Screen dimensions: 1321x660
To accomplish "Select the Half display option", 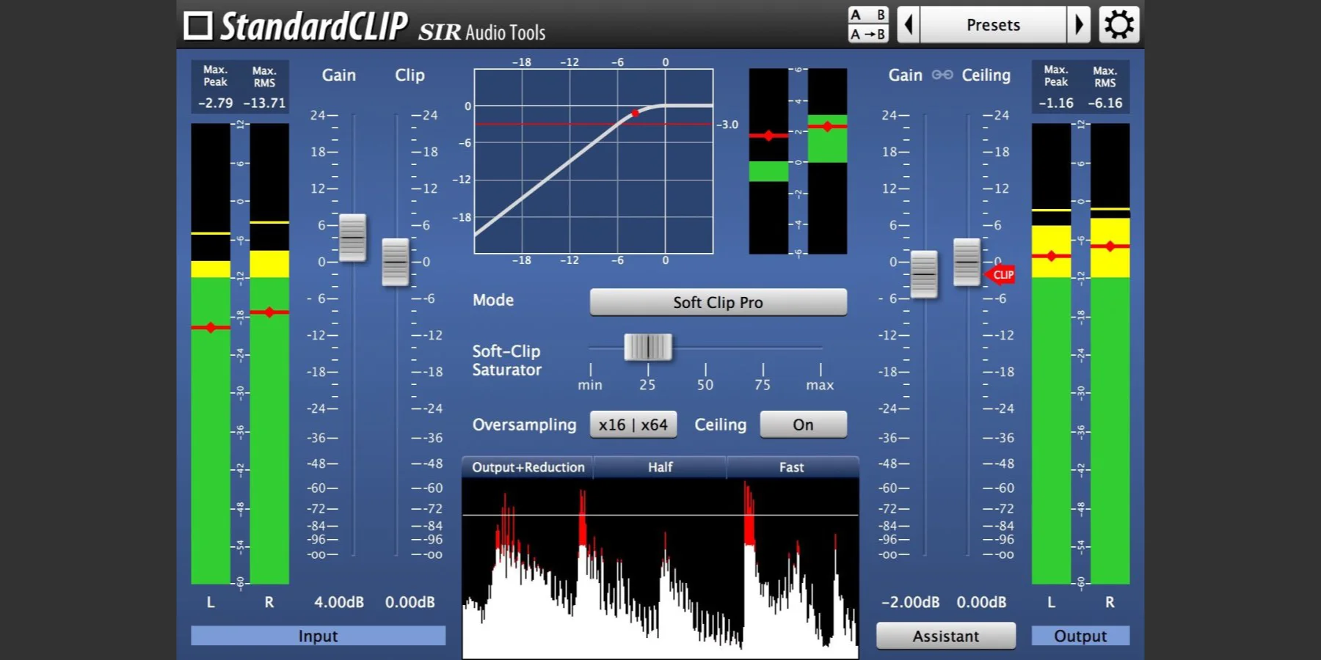I will 660,467.
